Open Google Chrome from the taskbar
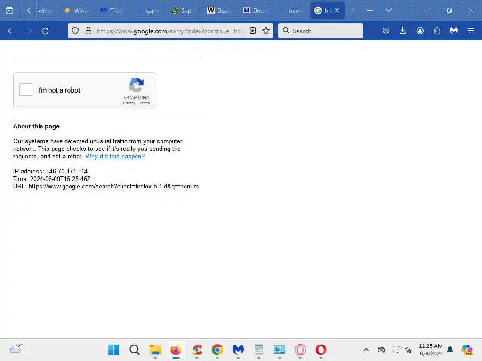 pos(217,350)
